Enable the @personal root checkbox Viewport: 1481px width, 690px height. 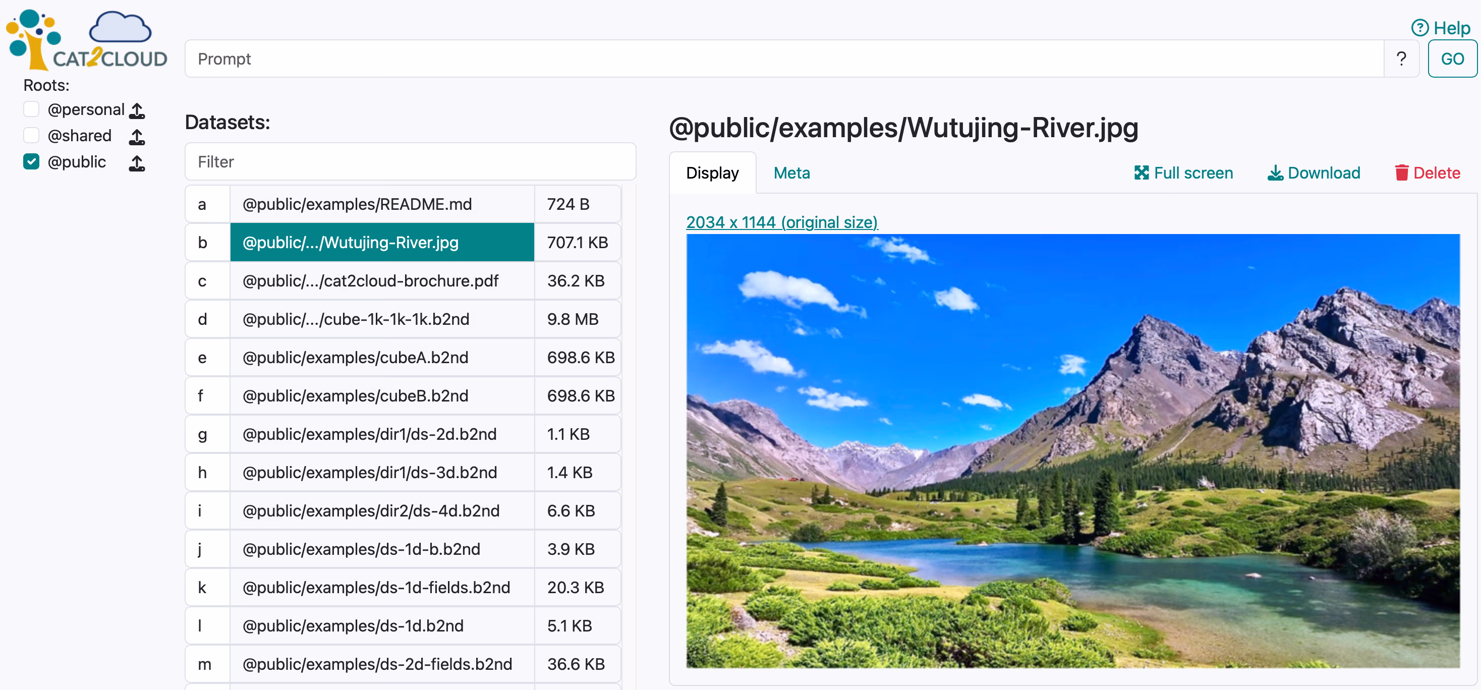point(30,108)
